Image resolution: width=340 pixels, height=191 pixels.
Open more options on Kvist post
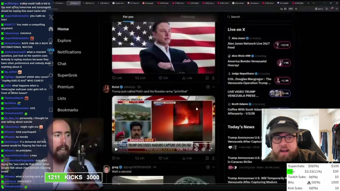(x=213, y=87)
